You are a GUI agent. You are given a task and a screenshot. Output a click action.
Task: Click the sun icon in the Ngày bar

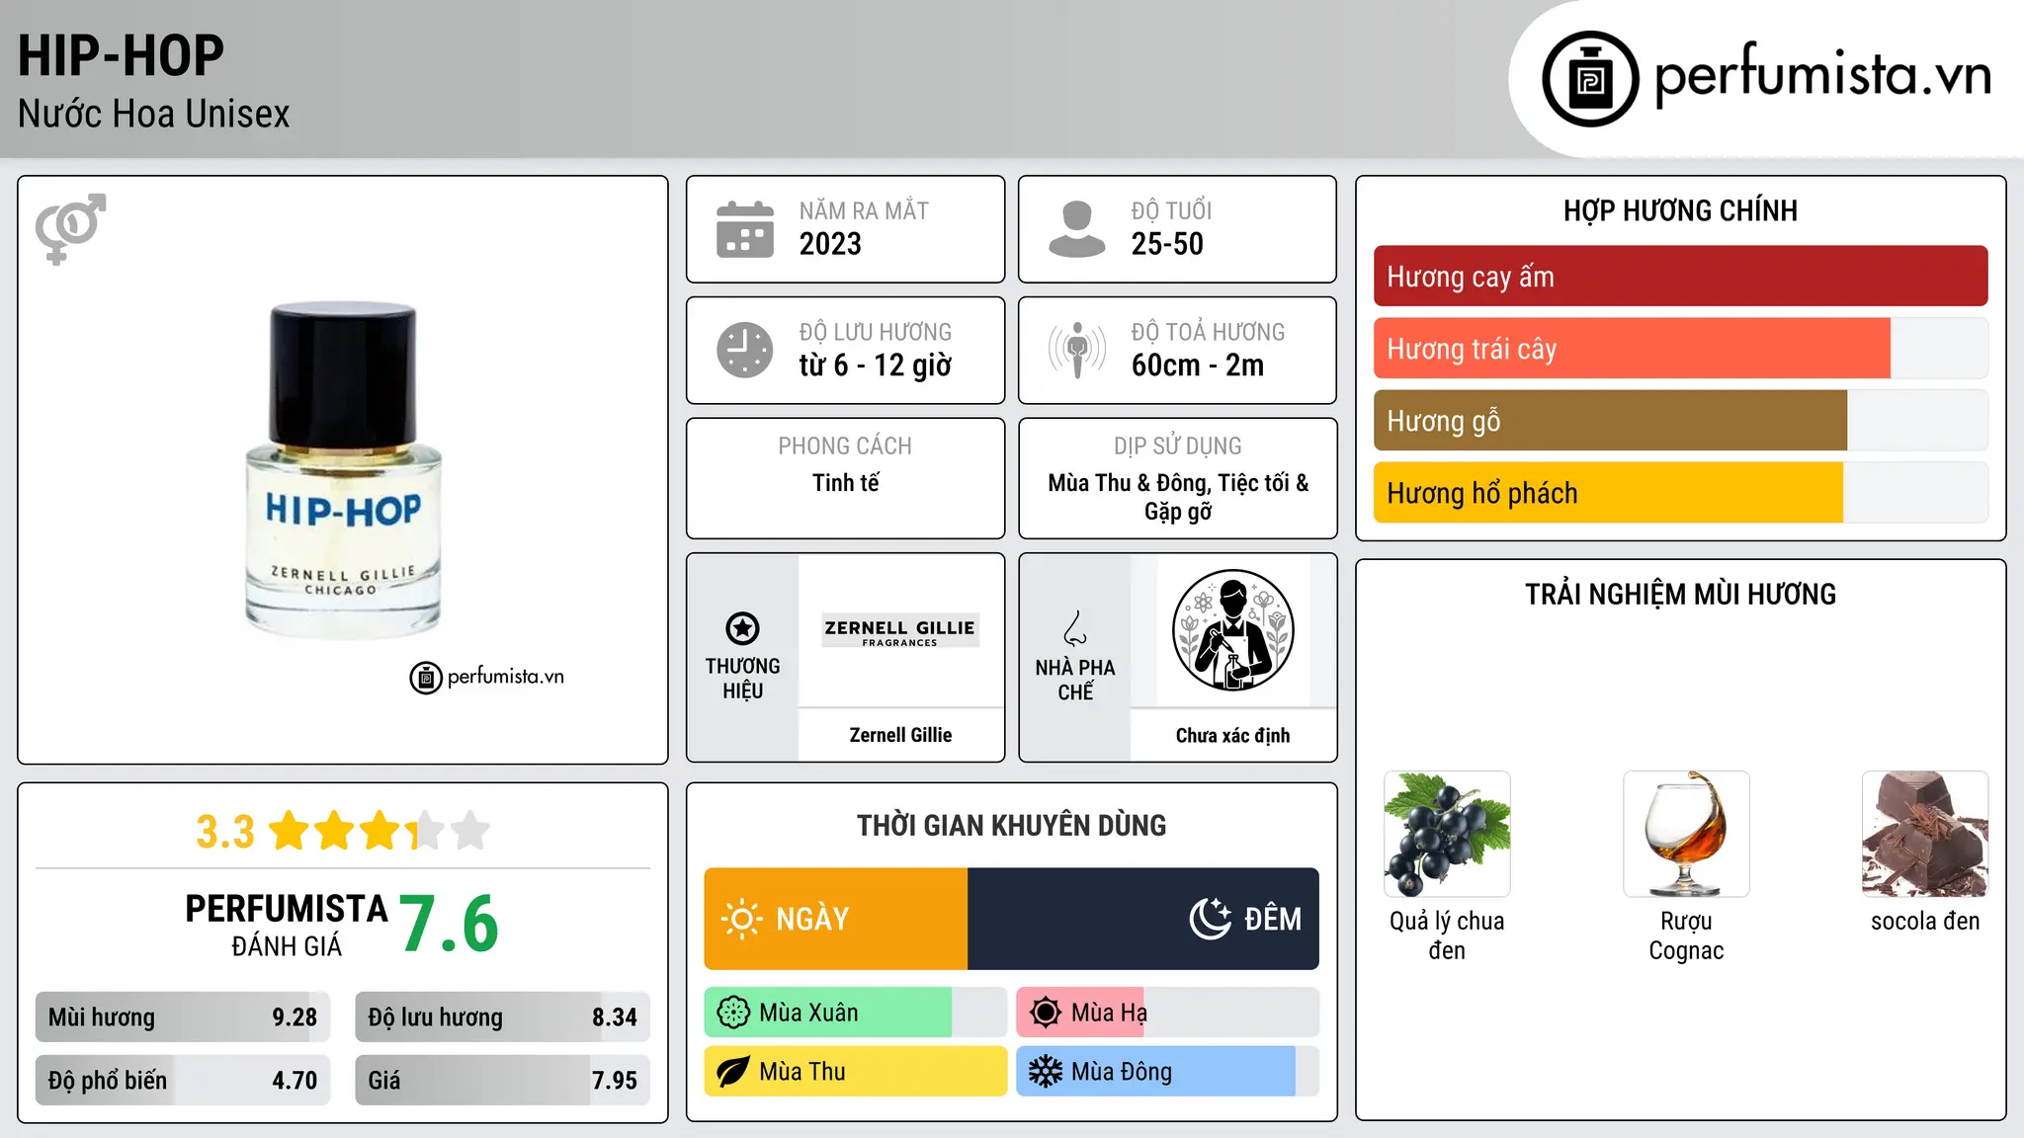[x=741, y=919]
